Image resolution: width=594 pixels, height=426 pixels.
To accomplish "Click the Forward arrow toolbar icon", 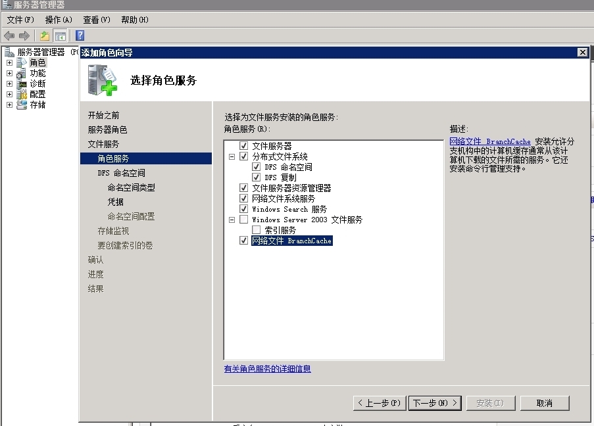I will click(24, 35).
